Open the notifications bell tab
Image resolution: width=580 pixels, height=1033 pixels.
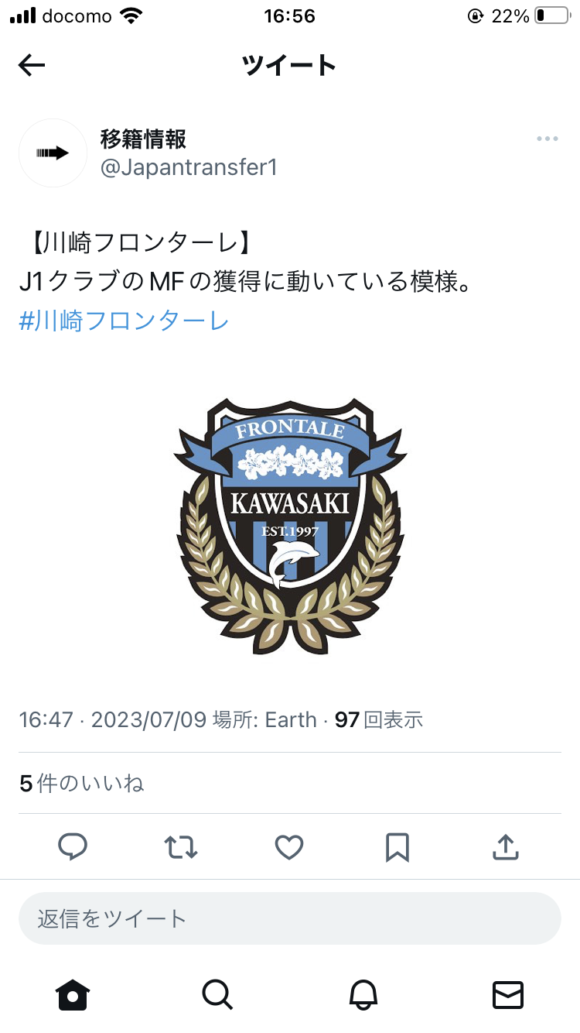[363, 994]
